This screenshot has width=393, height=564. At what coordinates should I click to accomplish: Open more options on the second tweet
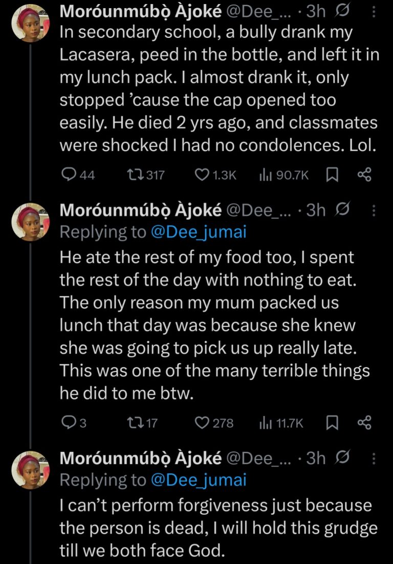[373, 210]
